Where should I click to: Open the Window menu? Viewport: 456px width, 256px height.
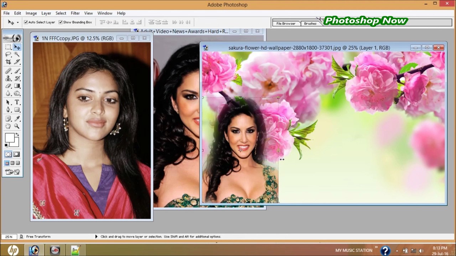pyautogui.click(x=105, y=13)
